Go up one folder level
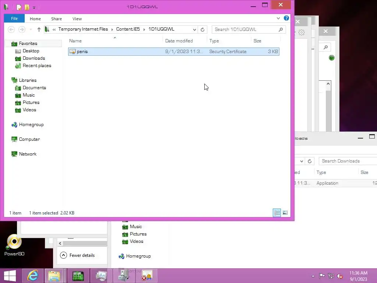 coord(39,29)
